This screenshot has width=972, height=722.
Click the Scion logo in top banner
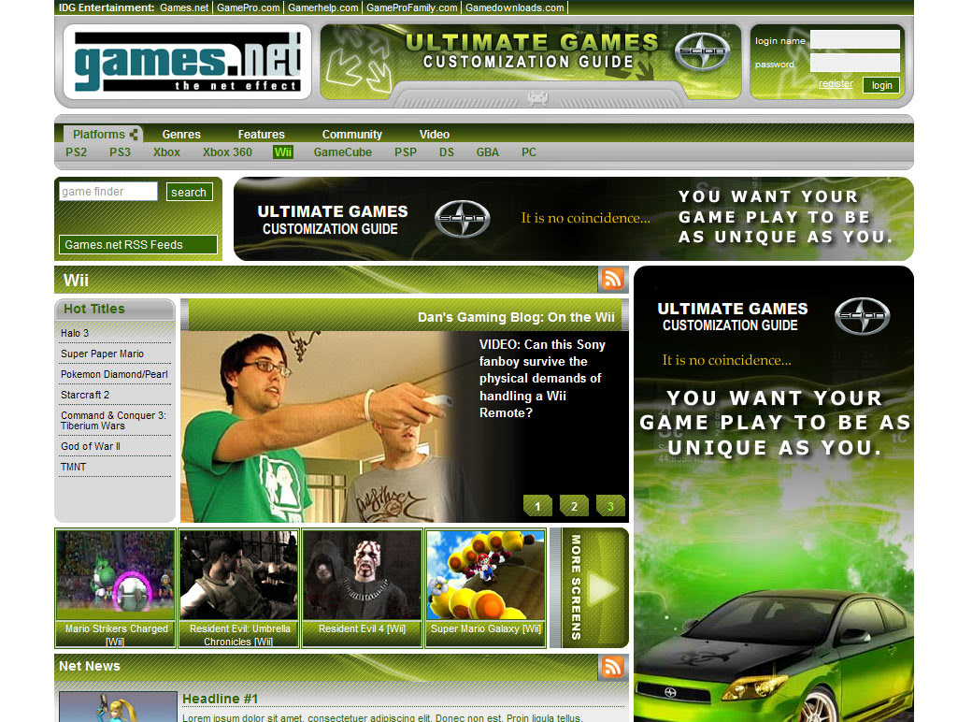pos(702,51)
